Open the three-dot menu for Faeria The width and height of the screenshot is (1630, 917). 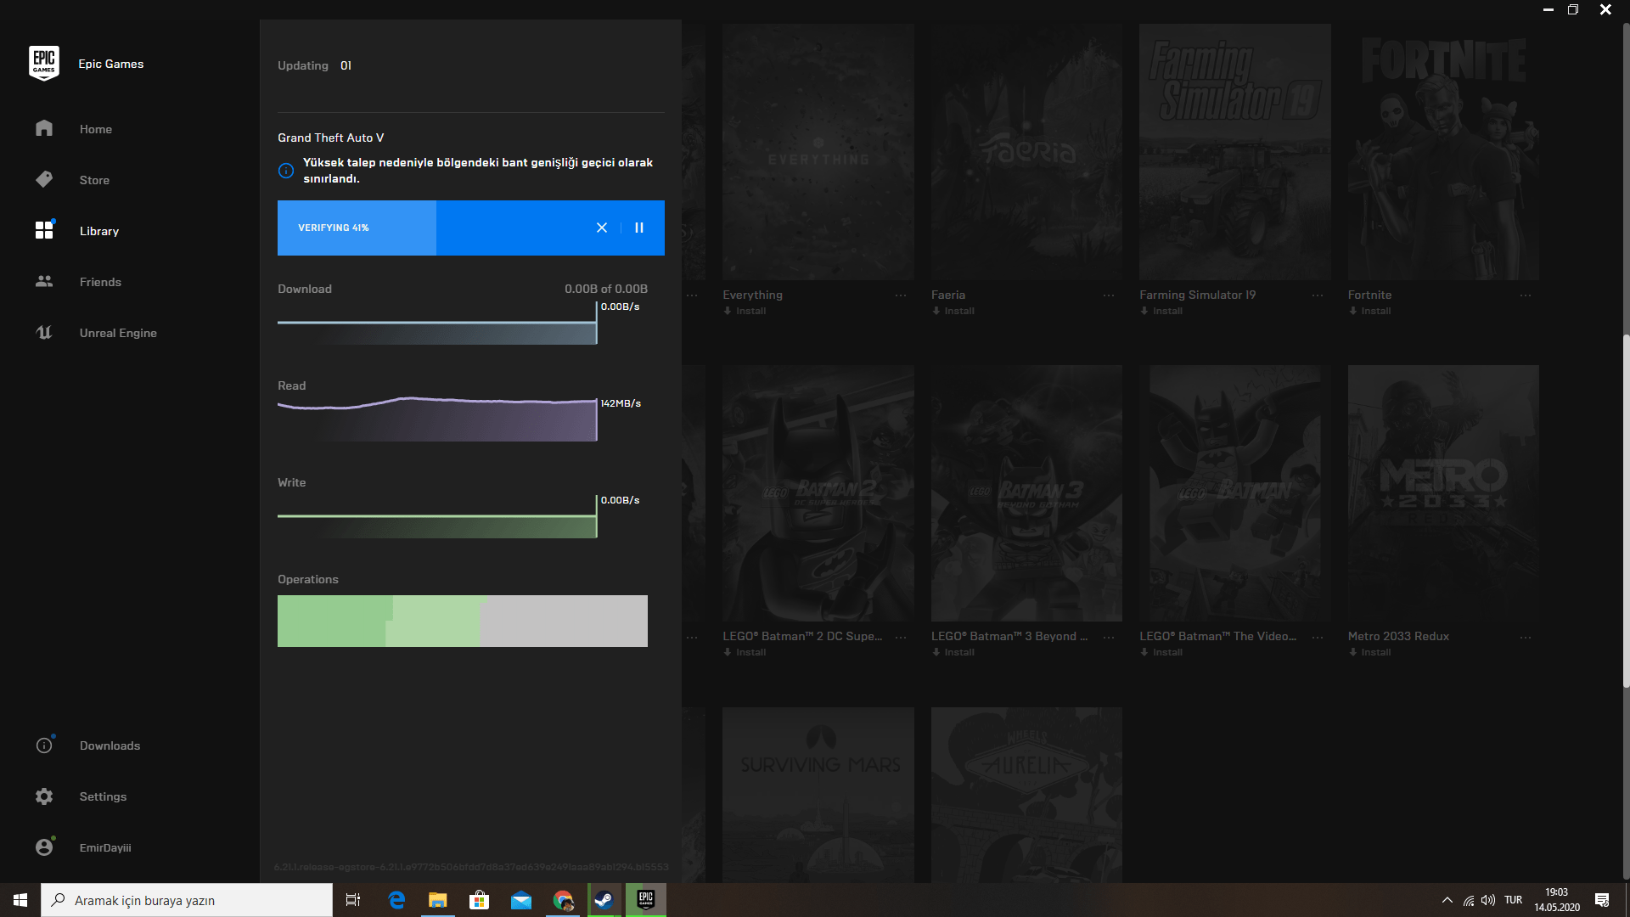[1109, 295]
